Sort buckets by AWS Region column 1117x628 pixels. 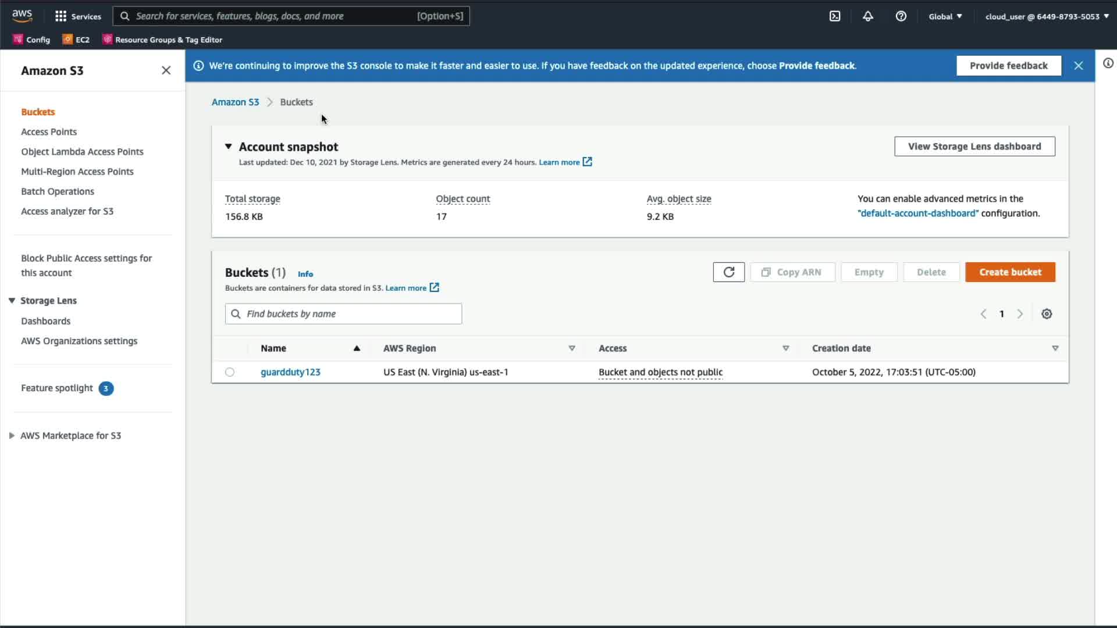pos(571,348)
